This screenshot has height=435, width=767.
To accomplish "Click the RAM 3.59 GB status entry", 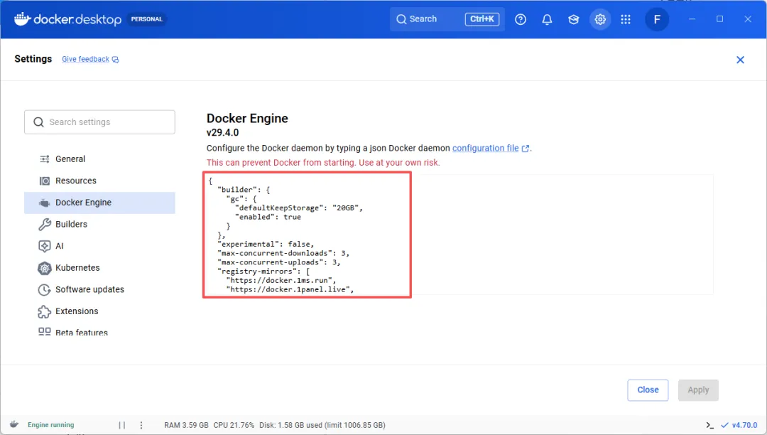I will [x=186, y=425].
